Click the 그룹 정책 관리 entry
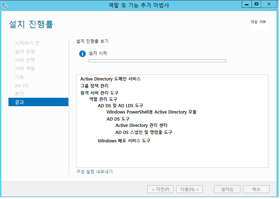This screenshot has width=280, height=199. 94,86
